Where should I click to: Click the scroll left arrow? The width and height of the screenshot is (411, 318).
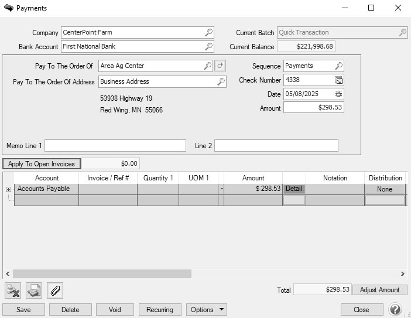pos(8,274)
